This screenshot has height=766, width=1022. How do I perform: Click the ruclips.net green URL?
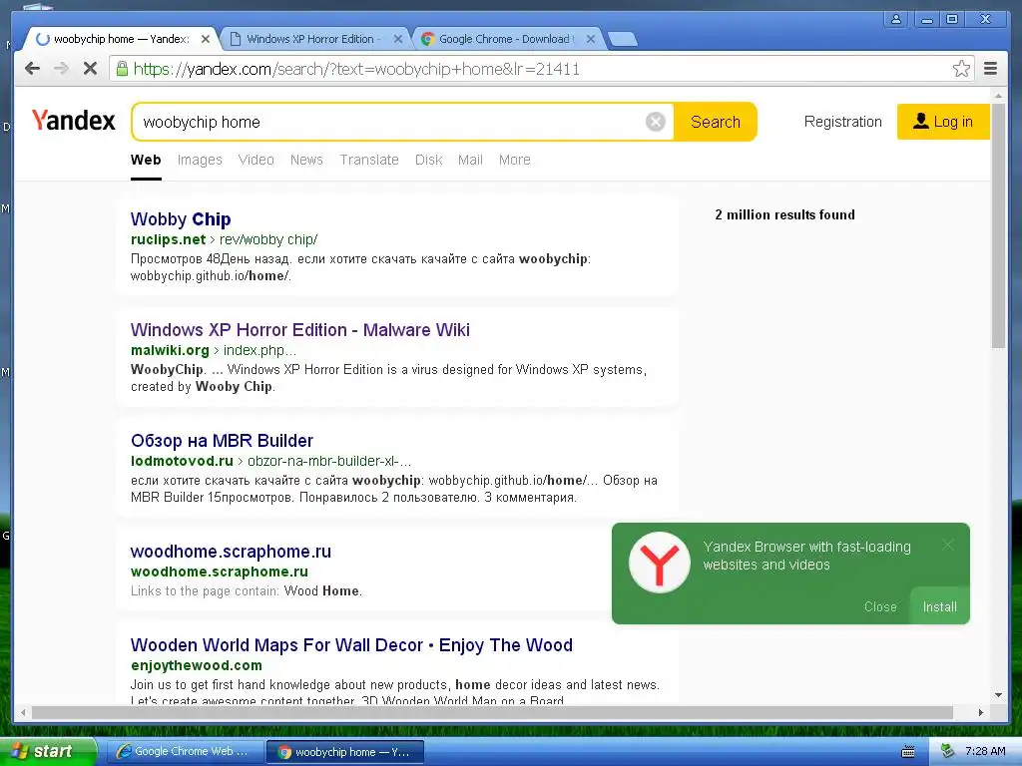coord(168,239)
